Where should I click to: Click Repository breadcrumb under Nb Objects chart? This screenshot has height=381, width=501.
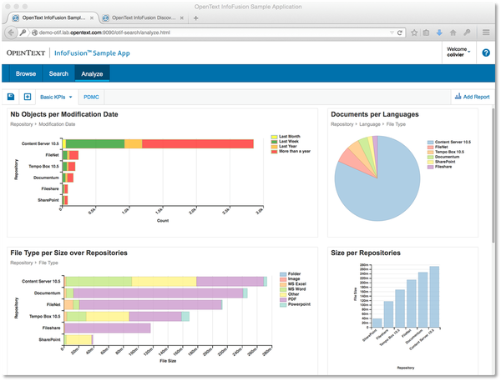click(22, 124)
